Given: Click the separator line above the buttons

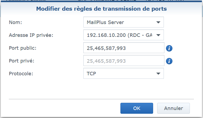Looking at the screenshot, I should [101, 99].
